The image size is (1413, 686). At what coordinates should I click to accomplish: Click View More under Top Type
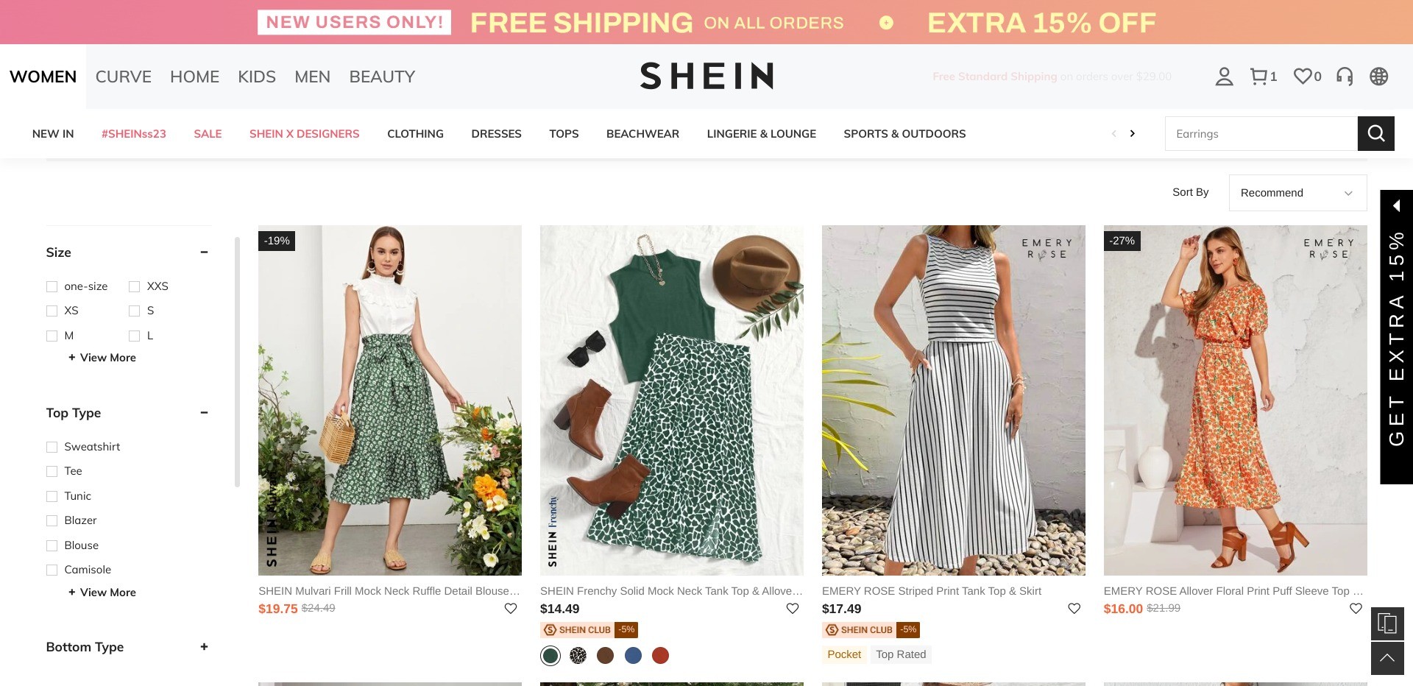coord(102,593)
